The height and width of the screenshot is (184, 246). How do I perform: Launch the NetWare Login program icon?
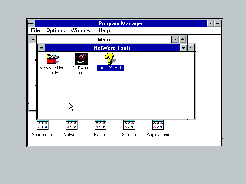pos(81,59)
